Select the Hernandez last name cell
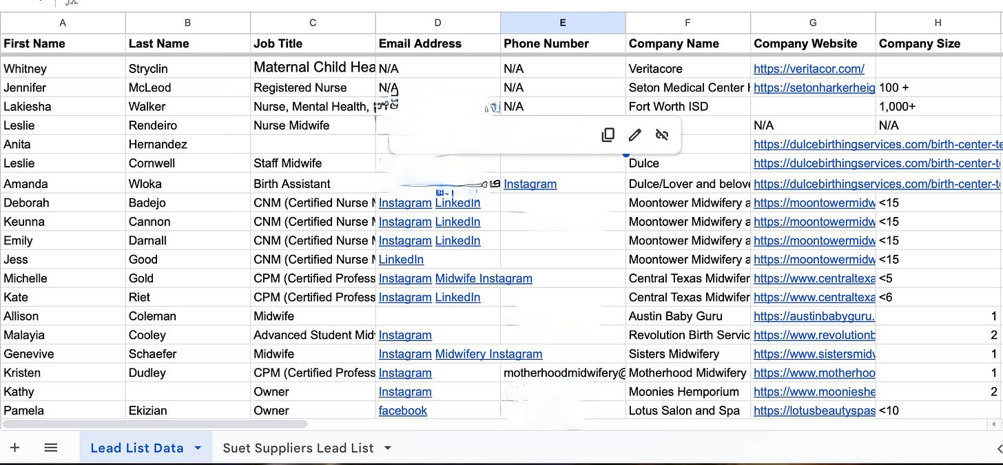This screenshot has height=465, width=1003. click(188, 144)
